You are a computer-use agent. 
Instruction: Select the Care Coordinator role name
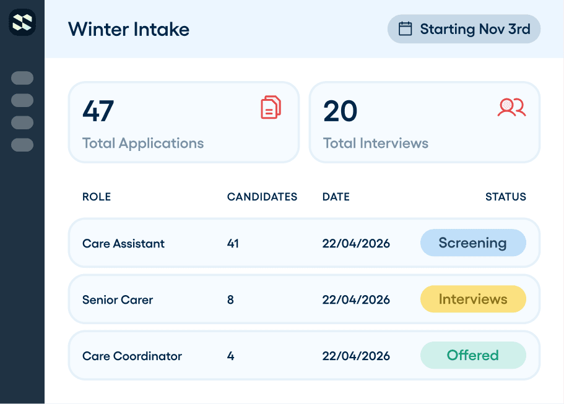tap(132, 356)
